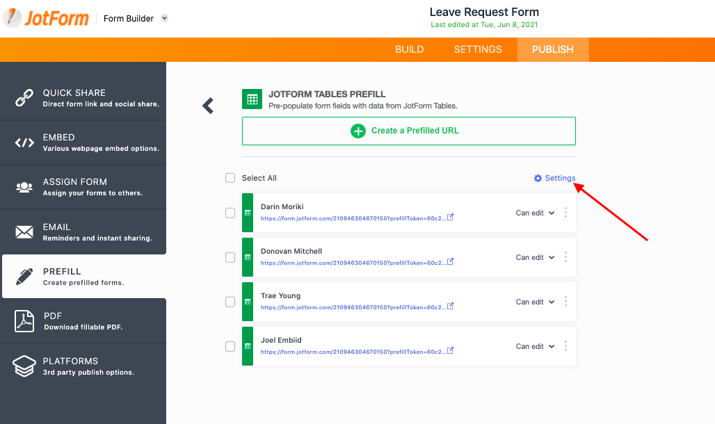Click the Joel Embiid name
Image resolution: width=715 pixels, height=424 pixels.
[282, 340]
